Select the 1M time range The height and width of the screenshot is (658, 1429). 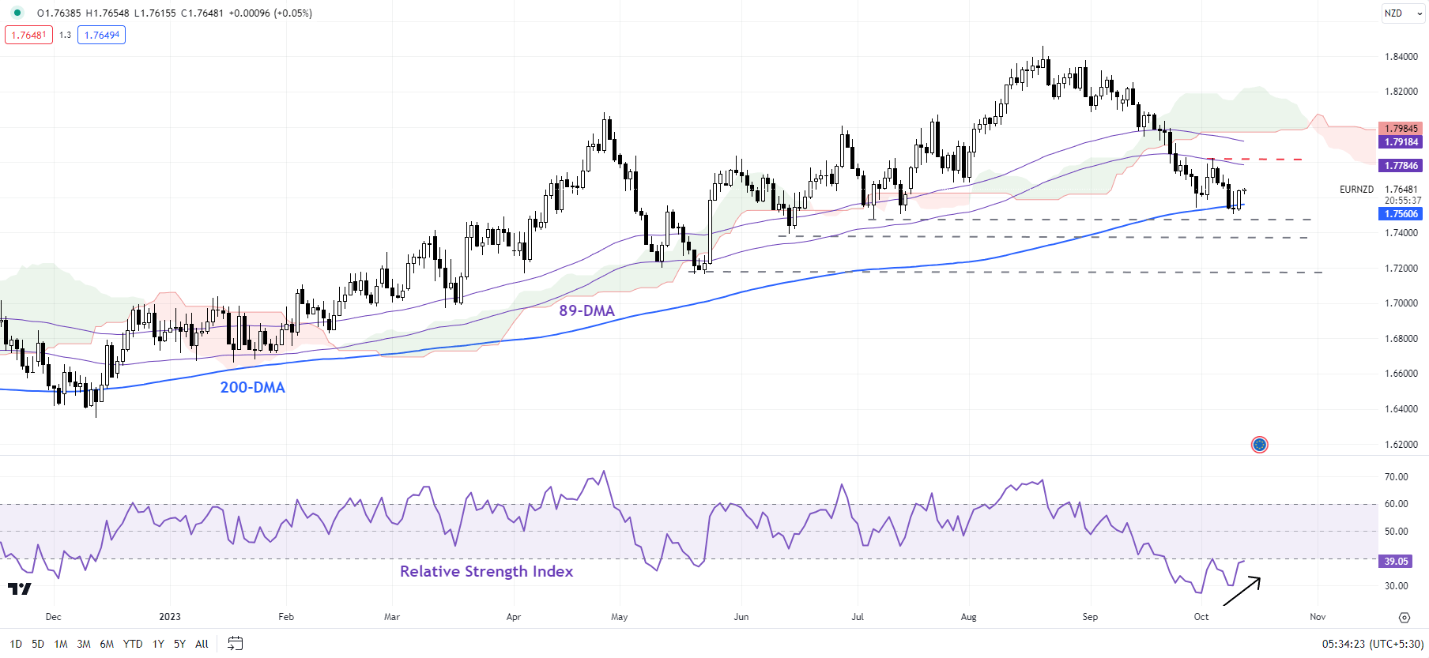61,644
